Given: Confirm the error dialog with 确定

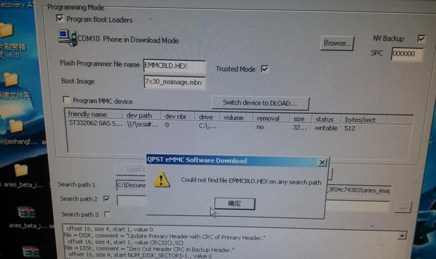Looking at the screenshot, I should pyautogui.click(x=235, y=204).
